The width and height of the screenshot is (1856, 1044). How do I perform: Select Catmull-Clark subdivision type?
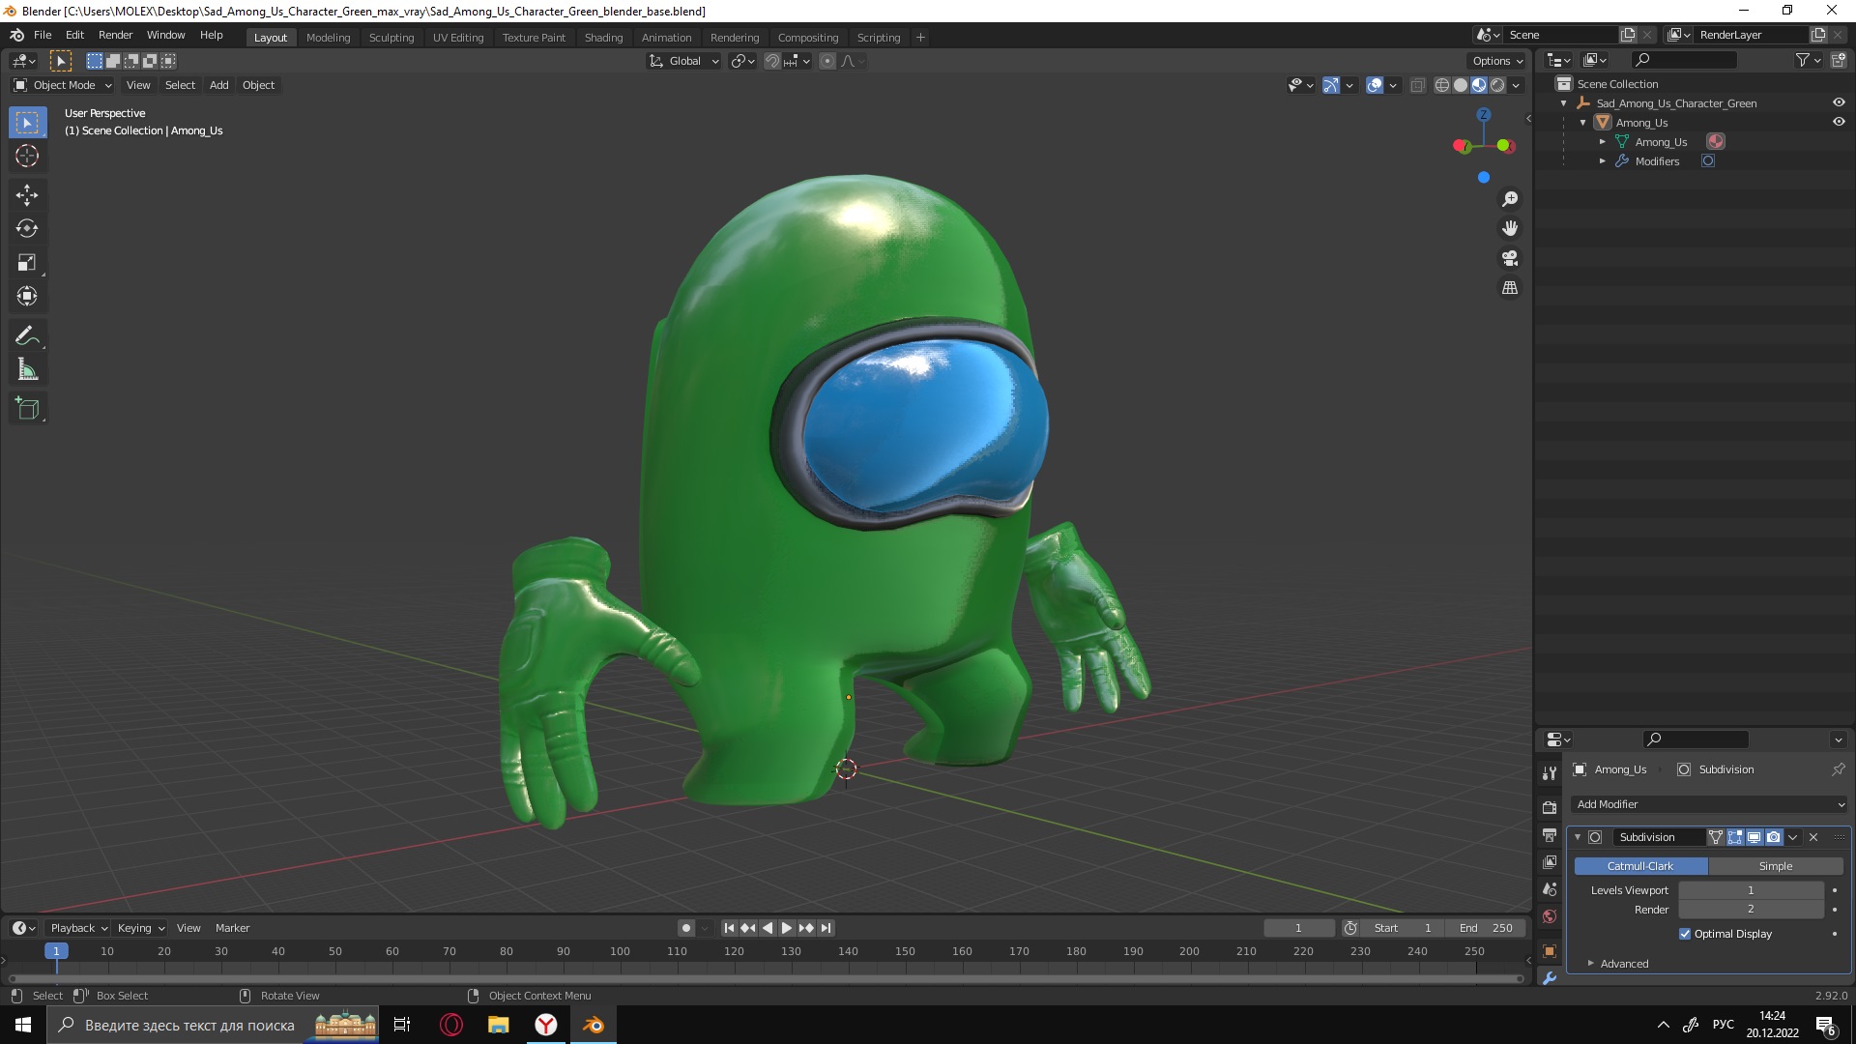tap(1640, 866)
